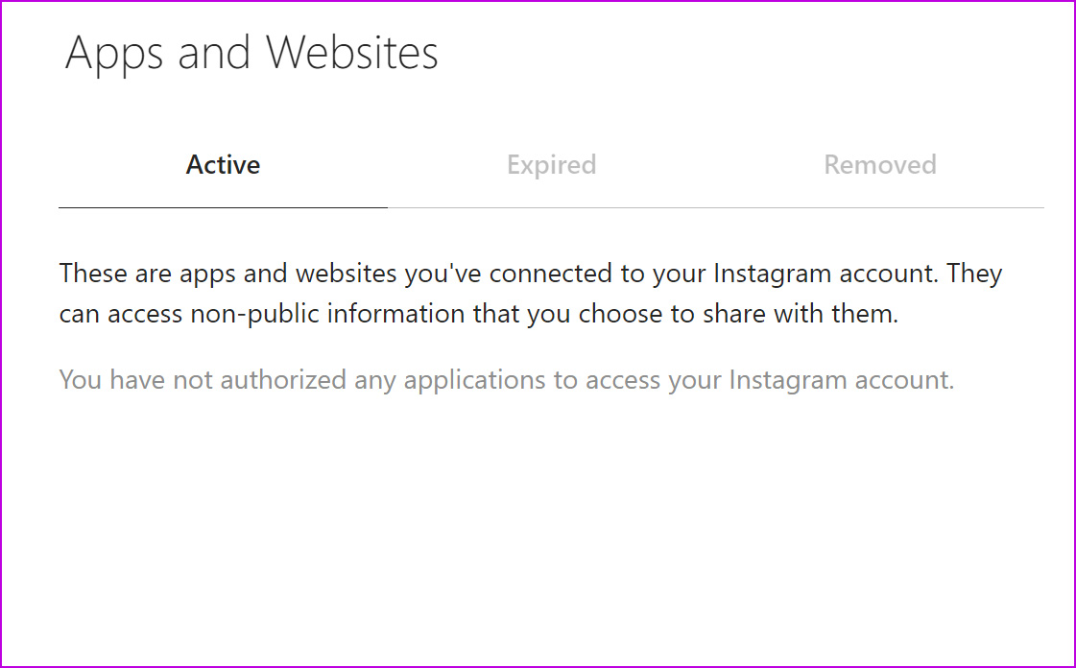The height and width of the screenshot is (668, 1076).
Task: Switch to the Active tab
Action: point(223,164)
